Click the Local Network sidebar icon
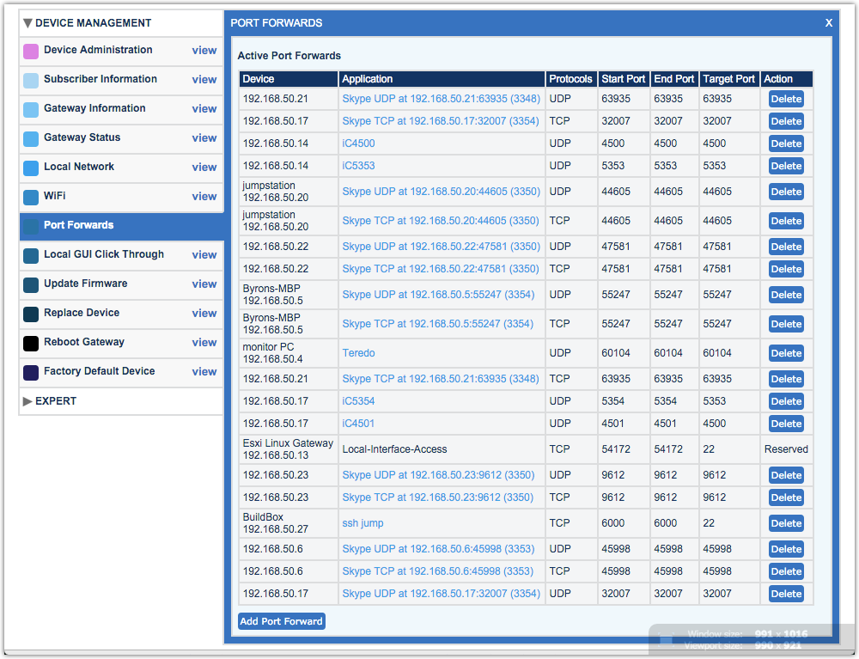The image size is (859, 659). pyautogui.click(x=30, y=167)
